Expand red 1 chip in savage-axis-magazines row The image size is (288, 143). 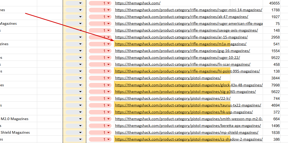[x=100, y=31]
